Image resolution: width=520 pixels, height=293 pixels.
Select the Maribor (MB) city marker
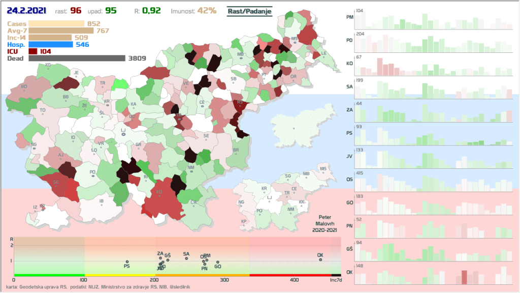(241, 57)
